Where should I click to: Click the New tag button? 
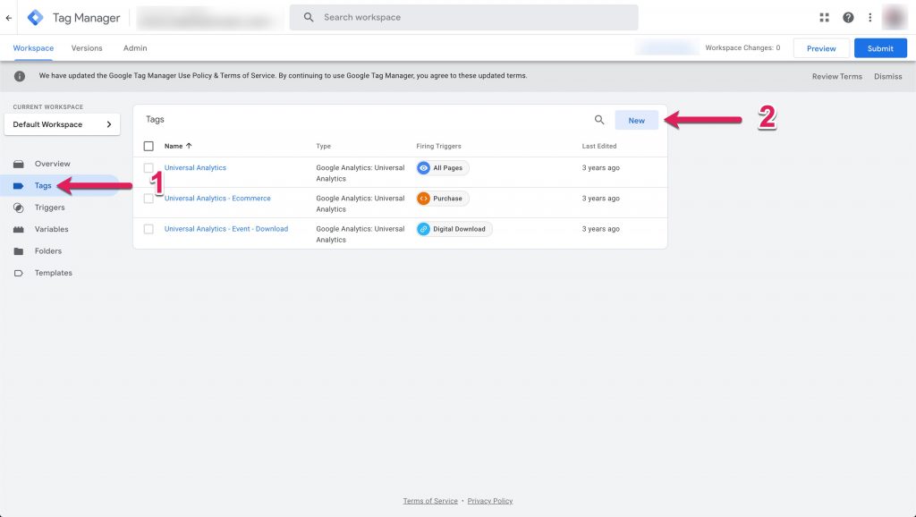[x=636, y=120]
